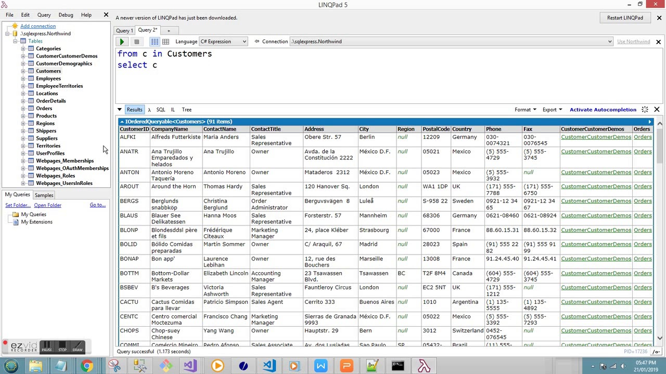Screen dimensions: 666x374
Task: Click the Add connection link
Action: [x=38, y=26]
